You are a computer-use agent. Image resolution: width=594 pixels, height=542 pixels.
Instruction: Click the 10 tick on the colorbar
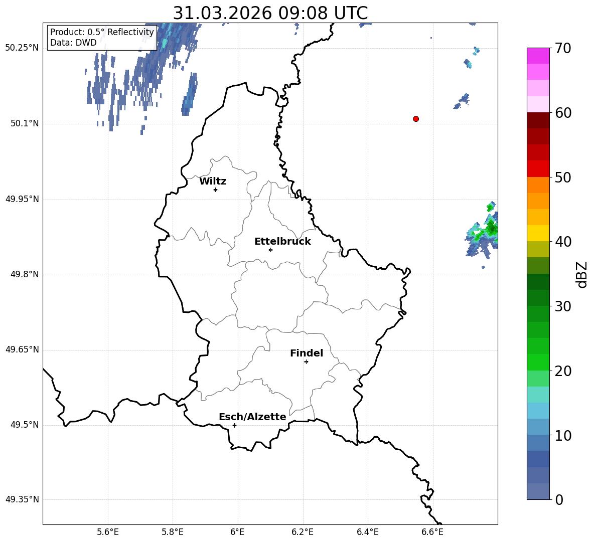(563, 435)
